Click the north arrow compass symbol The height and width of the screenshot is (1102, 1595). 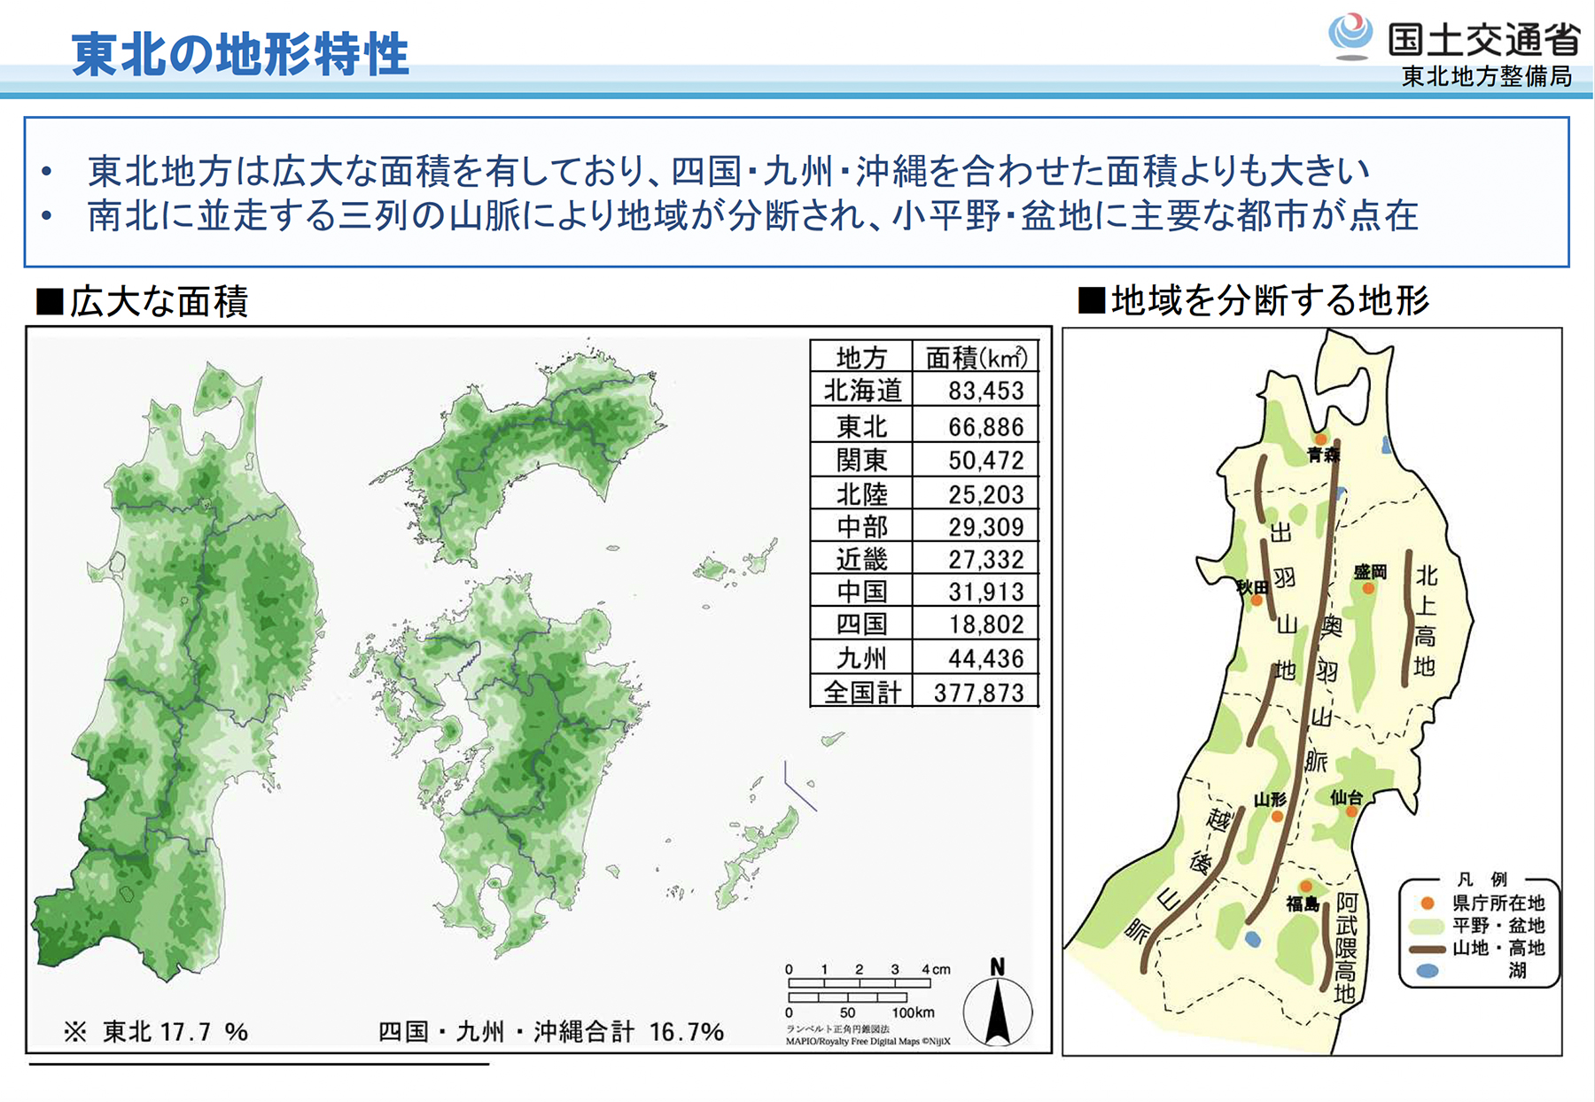(998, 1005)
